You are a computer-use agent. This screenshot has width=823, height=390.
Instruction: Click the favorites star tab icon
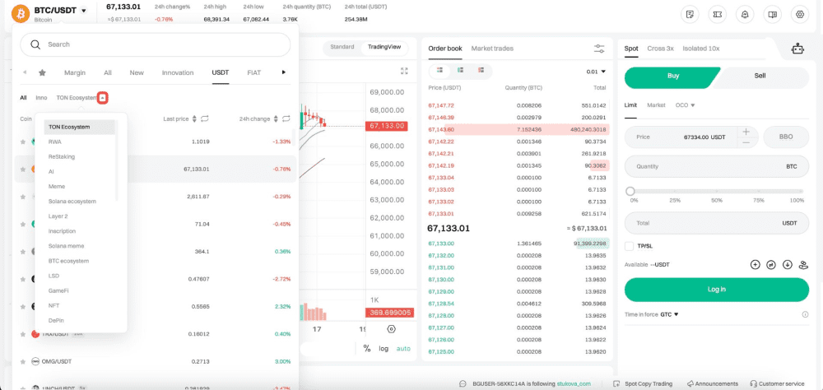click(x=42, y=72)
